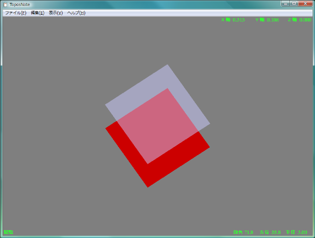
Task: Click the 半径 3.00 status value
Action: click(x=296, y=232)
